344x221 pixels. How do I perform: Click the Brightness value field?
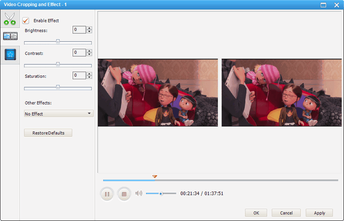click(x=79, y=30)
